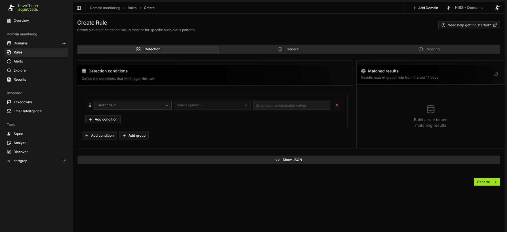Open the Squat tool
The image size is (507, 232).
[36, 134]
